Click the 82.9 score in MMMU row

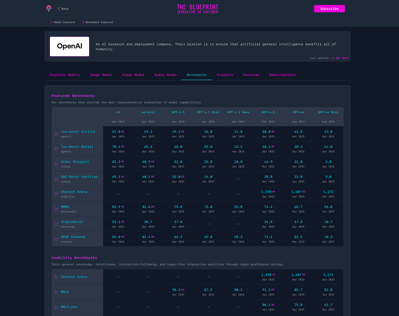click(x=116, y=207)
